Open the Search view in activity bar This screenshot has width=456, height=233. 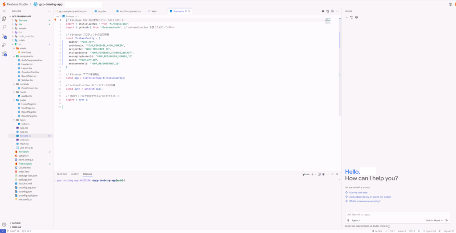[x=4, y=27]
